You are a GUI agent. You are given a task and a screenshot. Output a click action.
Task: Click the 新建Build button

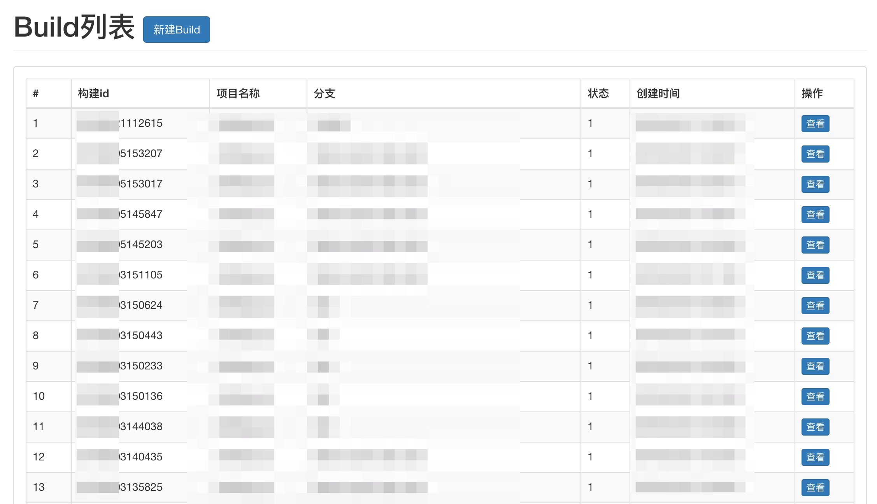tap(176, 30)
